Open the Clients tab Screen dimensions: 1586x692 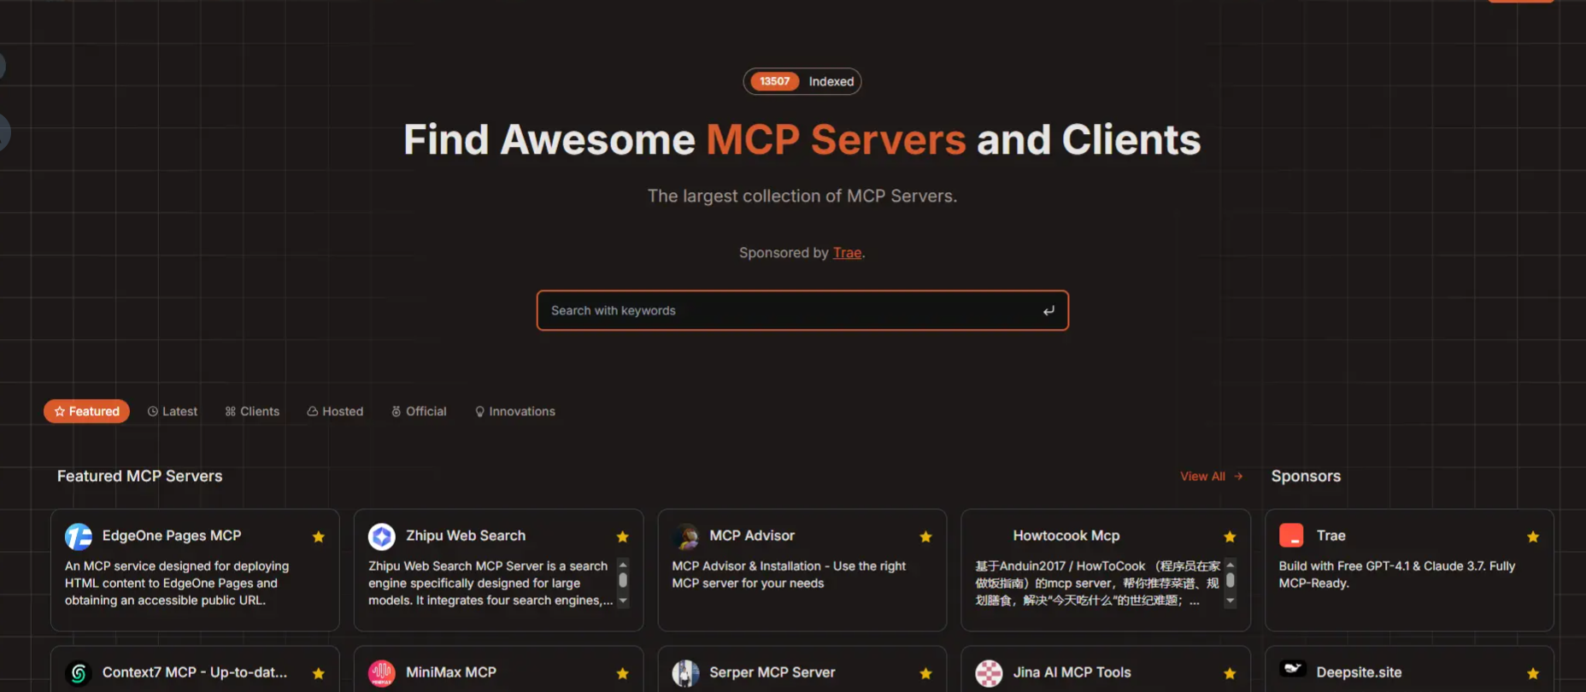252,411
